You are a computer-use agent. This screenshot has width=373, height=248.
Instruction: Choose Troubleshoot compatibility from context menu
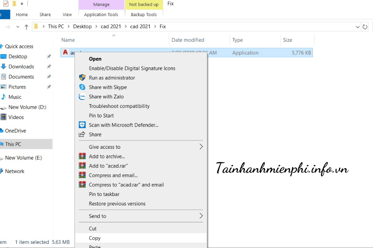pyautogui.click(x=119, y=106)
